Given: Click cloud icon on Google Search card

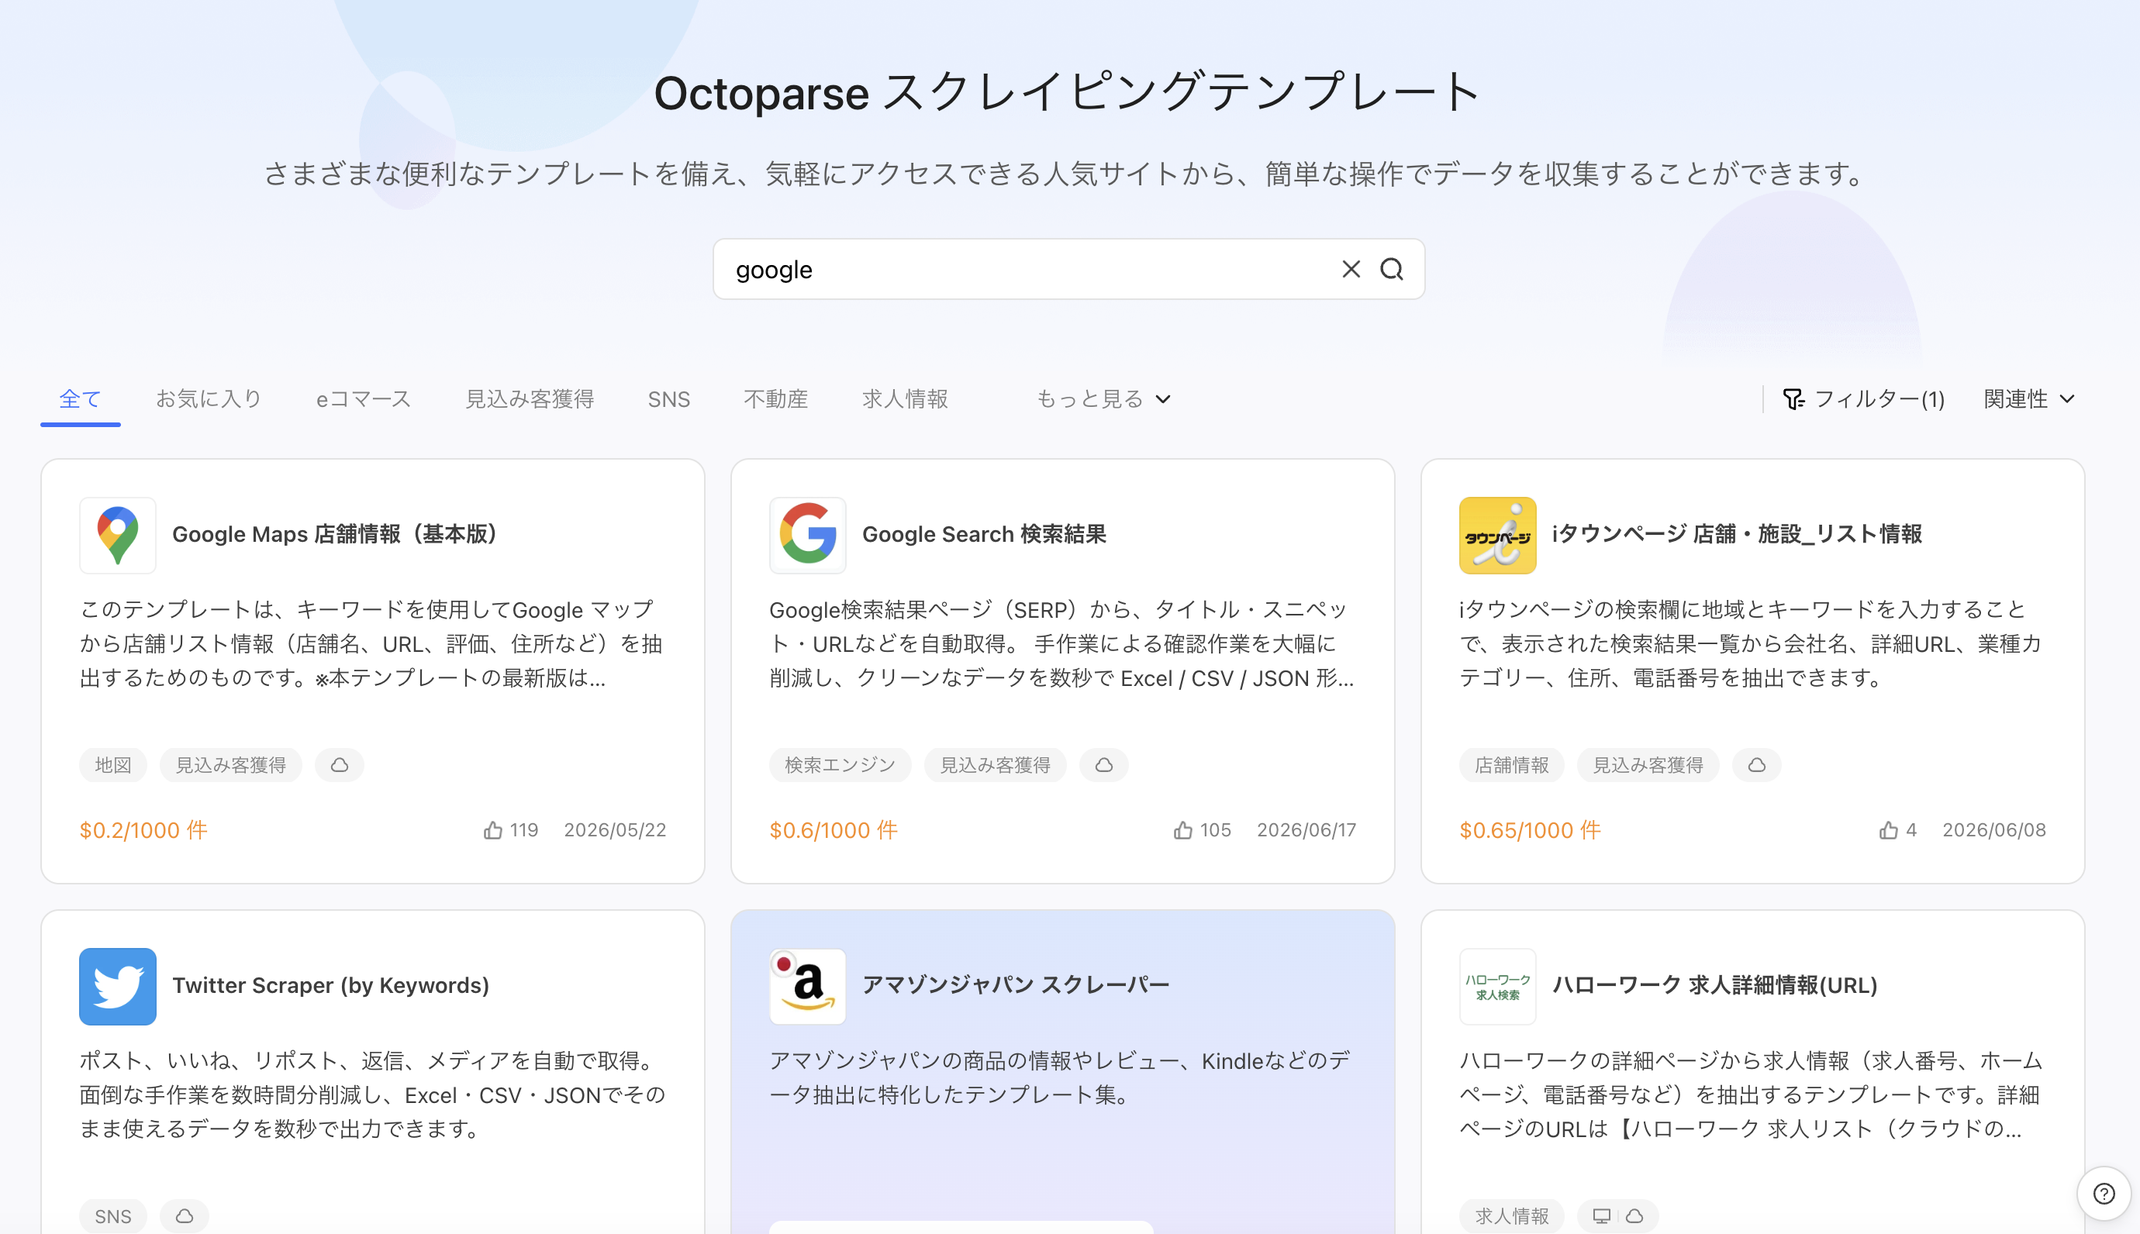Looking at the screenshot, I should pyautogui.click(x=1103, y=764).
